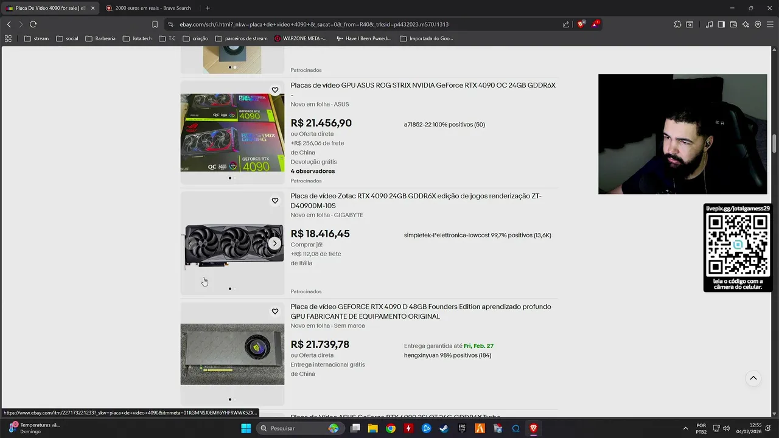Share this page via the share icon
Viewport: 779px width, 438px height.
(x=566, y=24)
